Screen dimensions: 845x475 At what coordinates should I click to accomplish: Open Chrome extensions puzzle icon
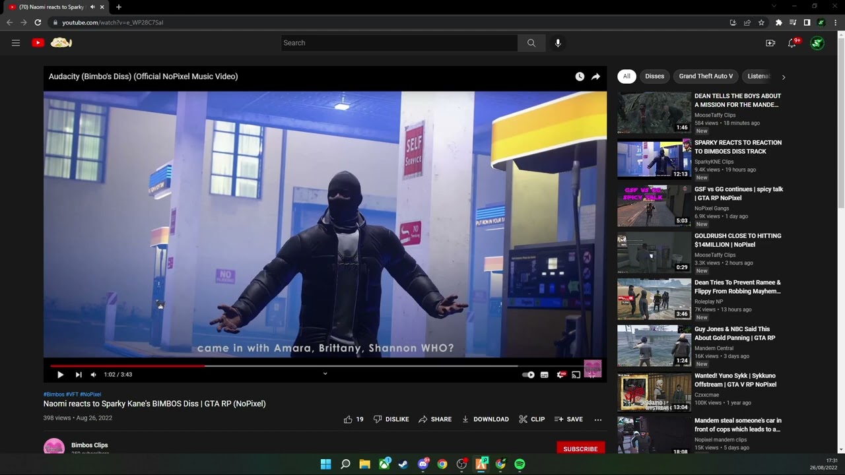pos(778,22)
